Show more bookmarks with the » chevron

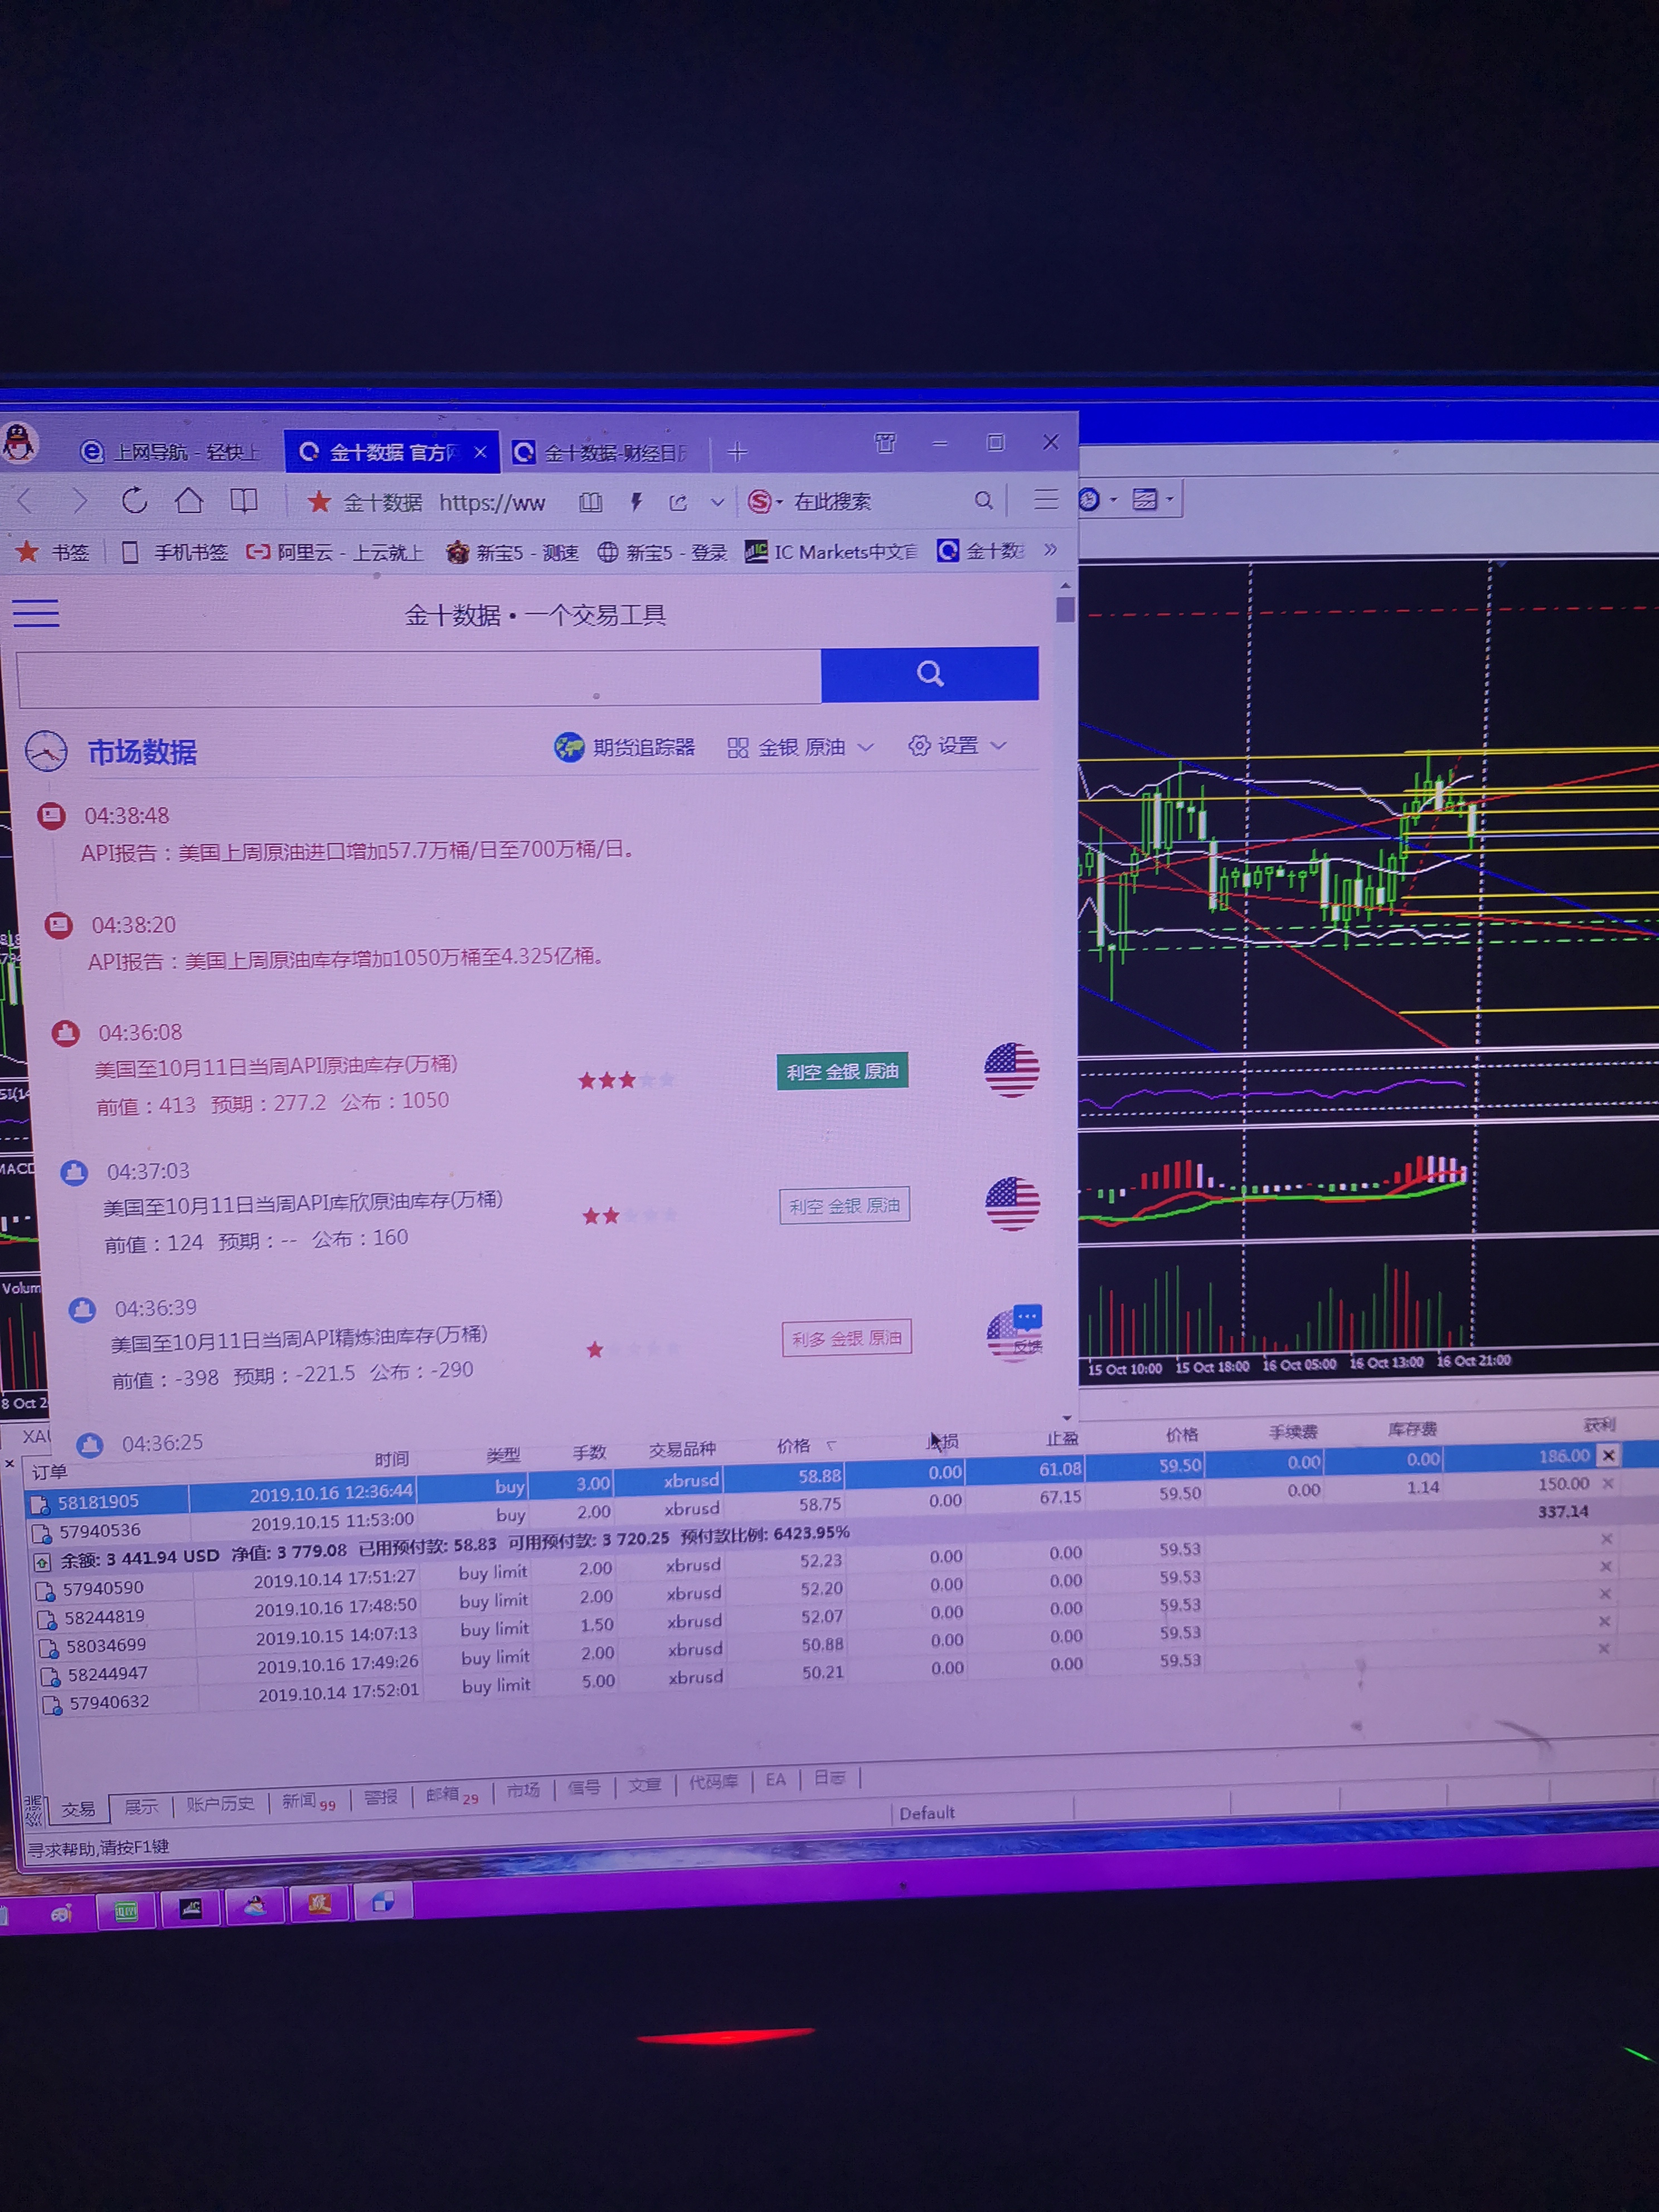1050,549
